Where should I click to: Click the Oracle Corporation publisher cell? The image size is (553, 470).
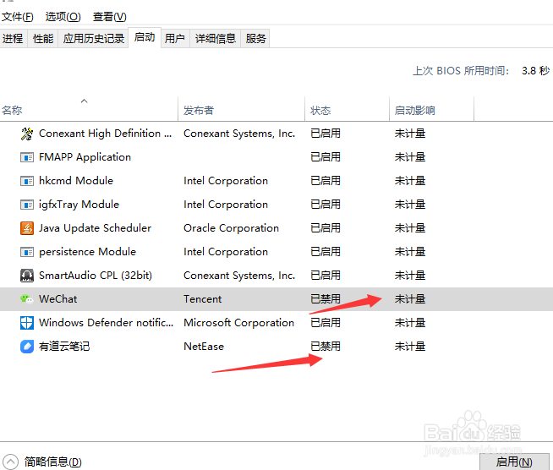[232, 228]
